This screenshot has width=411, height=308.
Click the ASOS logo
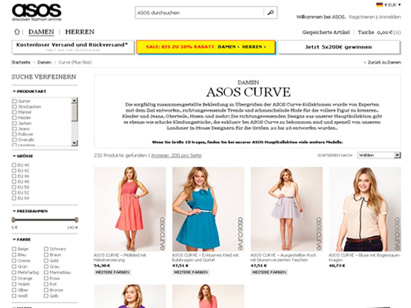[37, 12]
